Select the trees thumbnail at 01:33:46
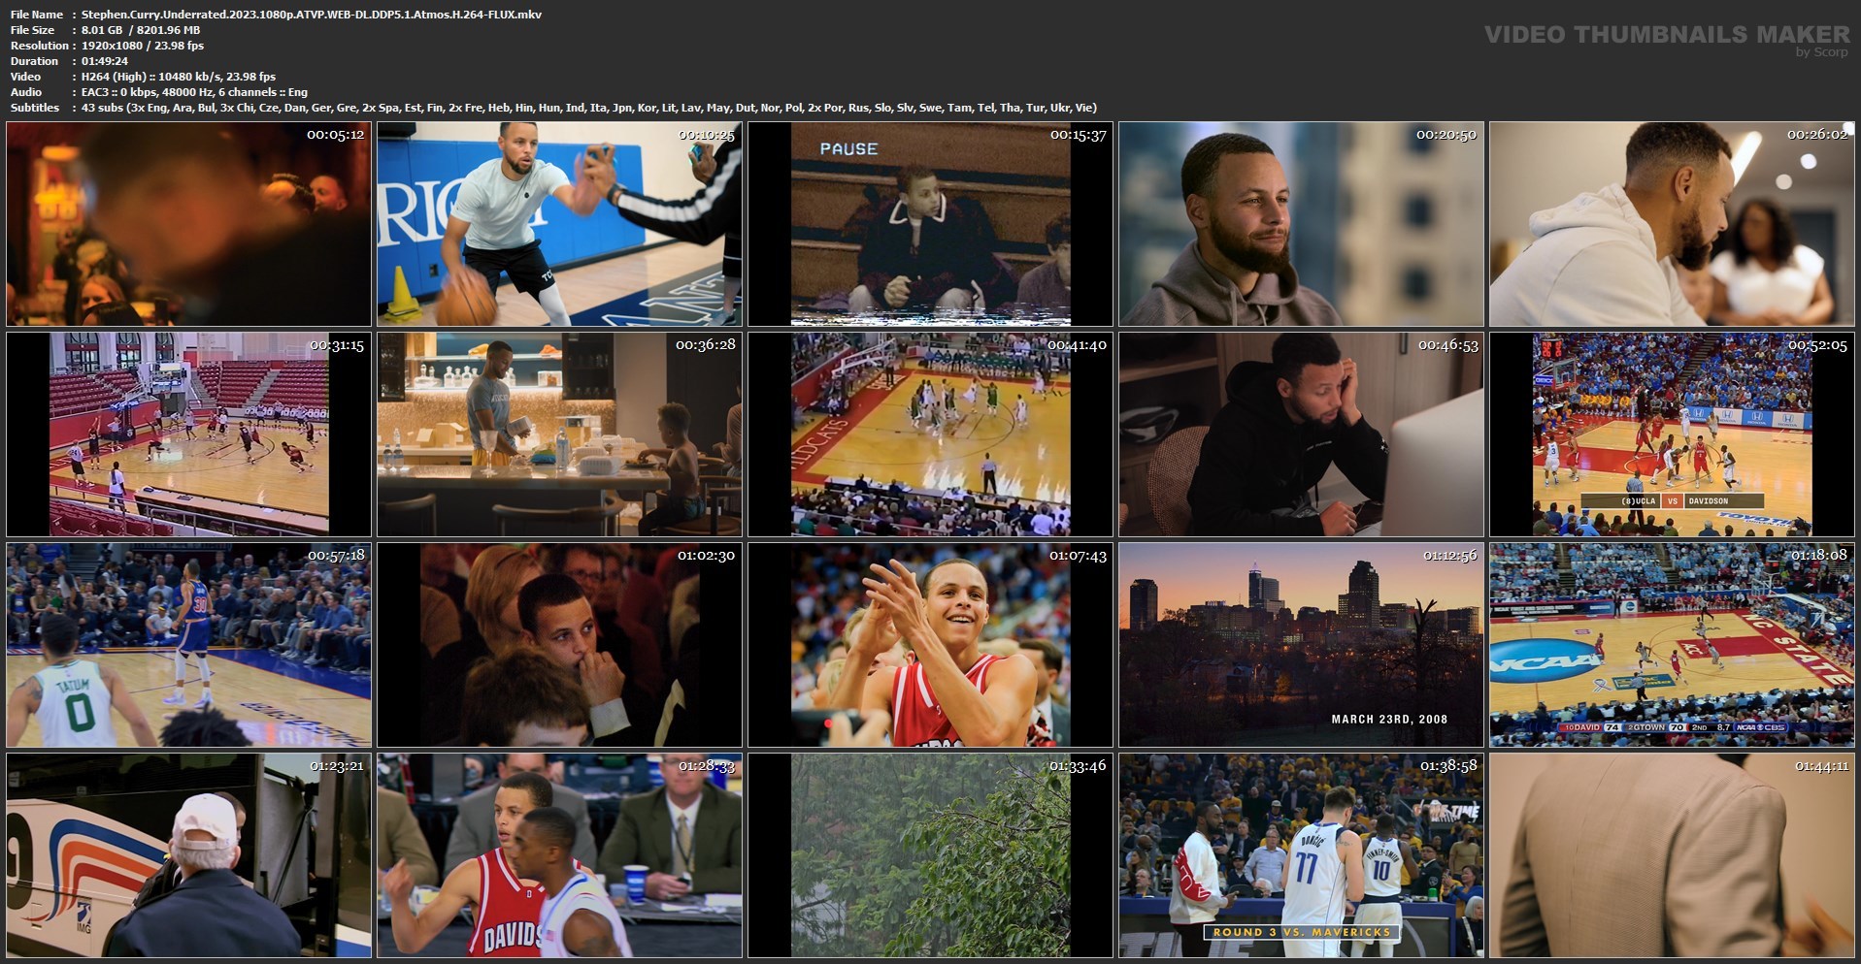Screen dimensions: 1861x964 tap(931, 855)
